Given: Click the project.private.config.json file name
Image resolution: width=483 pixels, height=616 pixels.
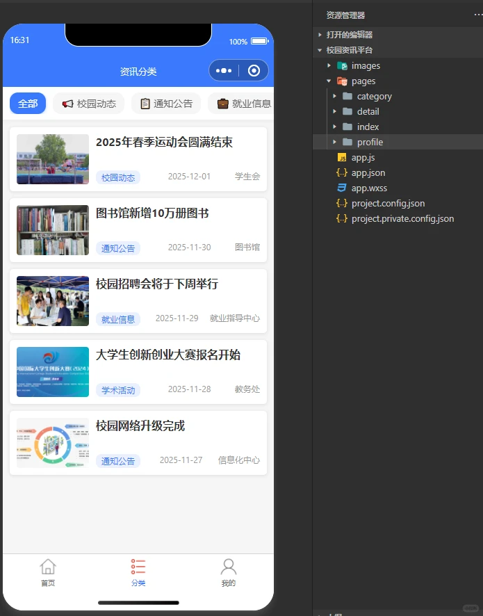Looking at the screenshot, I should click(x=403, y=219).
